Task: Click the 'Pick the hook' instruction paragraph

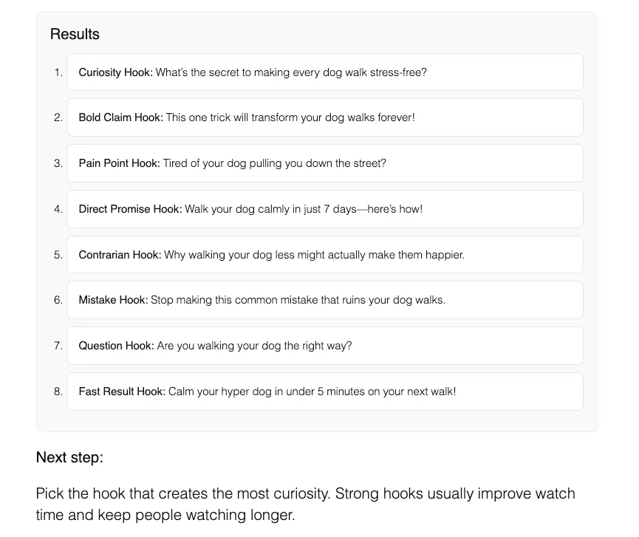Action: click(x=305, y=504)
